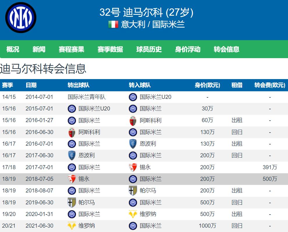Click the 租借 column header
Viewport: 288px width, 232px height.
pyautogui.click(x=237, y=85)
